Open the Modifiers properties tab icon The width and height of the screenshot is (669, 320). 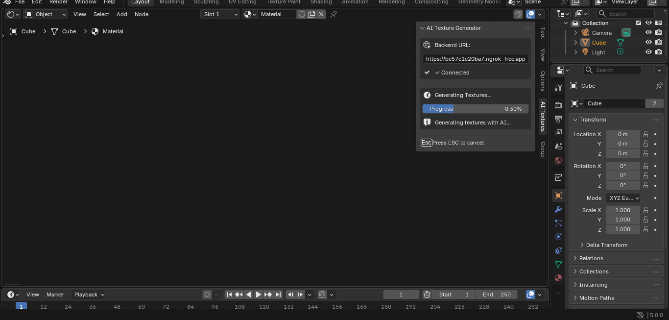(x=558, y=209)
